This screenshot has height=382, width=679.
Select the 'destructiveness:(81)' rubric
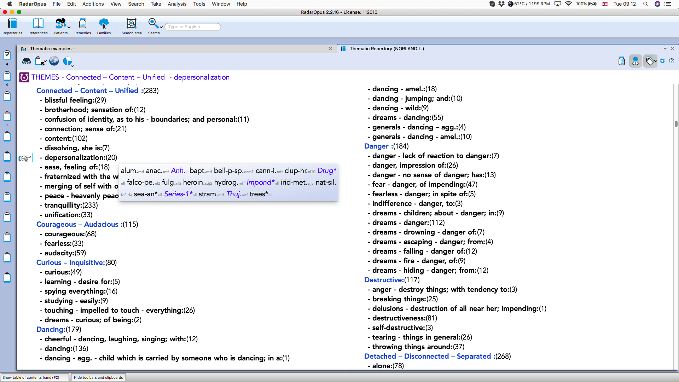(x=405, y=318)
